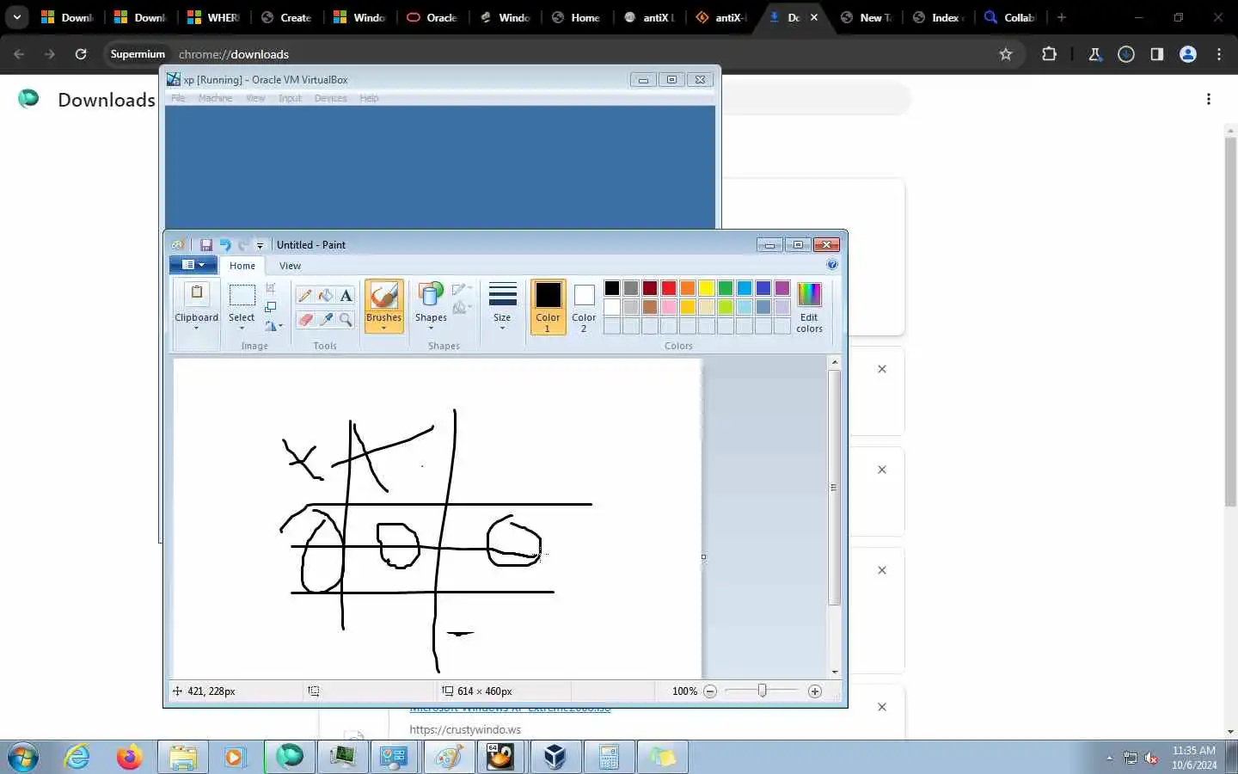Open the browser side panel icon
Image resolution: width=1238 pixels, height=774 pixels.
coord(1157,54)
